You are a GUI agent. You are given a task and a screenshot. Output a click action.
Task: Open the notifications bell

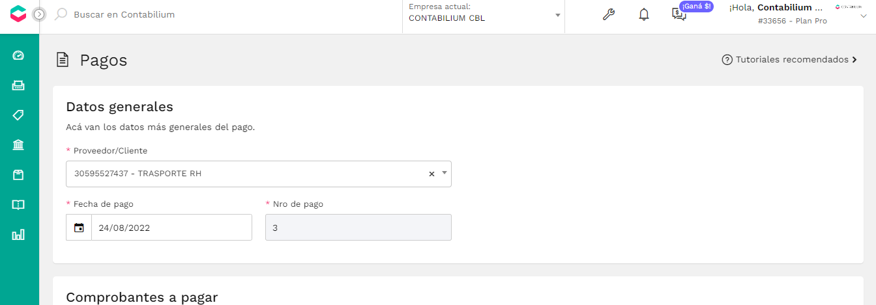pos(644,14)
